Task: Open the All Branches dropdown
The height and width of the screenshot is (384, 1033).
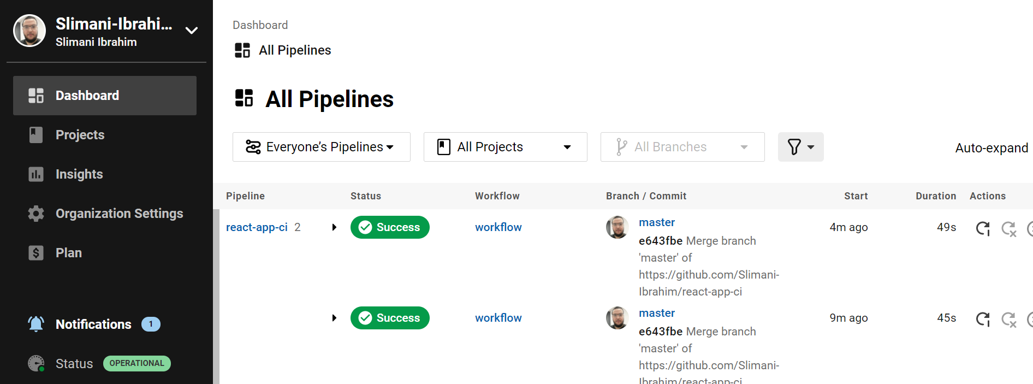Action: tap(682, 147)
